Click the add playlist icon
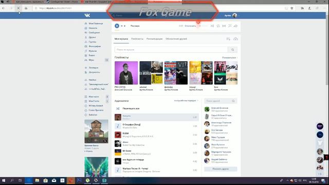 [x=228, y=39]
